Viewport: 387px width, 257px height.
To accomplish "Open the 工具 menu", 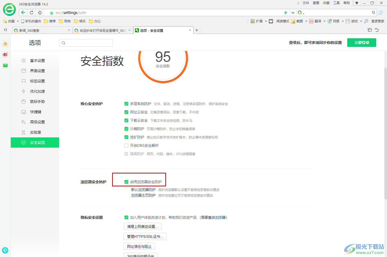I will pyautogui.click(x=336, y=3).
